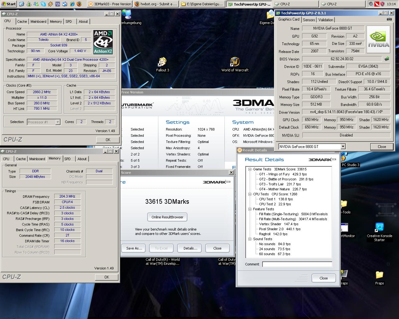Switch to hwbot.org Firefox taskbar button
Image resolution: width=399 pixels, height=319 pixels.
[x=156, y=4]
